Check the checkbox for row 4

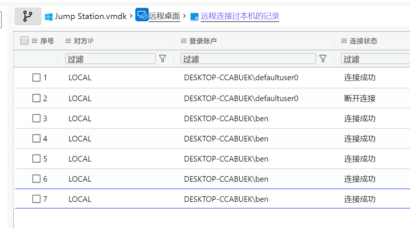pos(36,138)
